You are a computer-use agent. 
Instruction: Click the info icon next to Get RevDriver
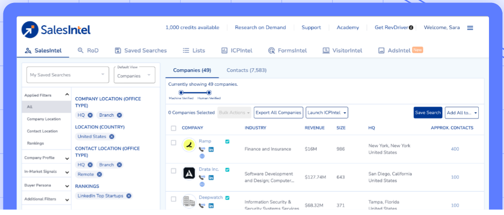[411, 28]
